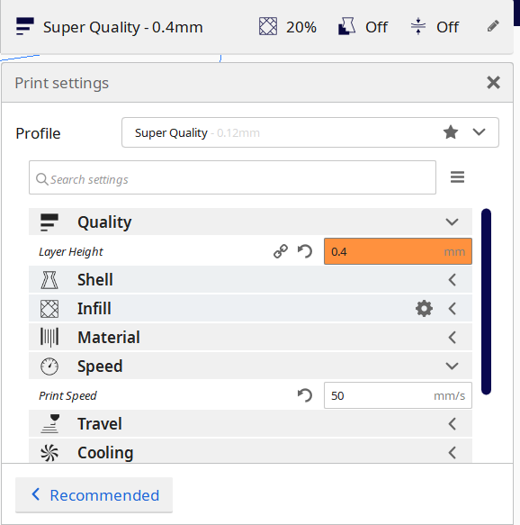Open the Profile dropdown chevron
The image size is (520, 525).
(479, 131)
